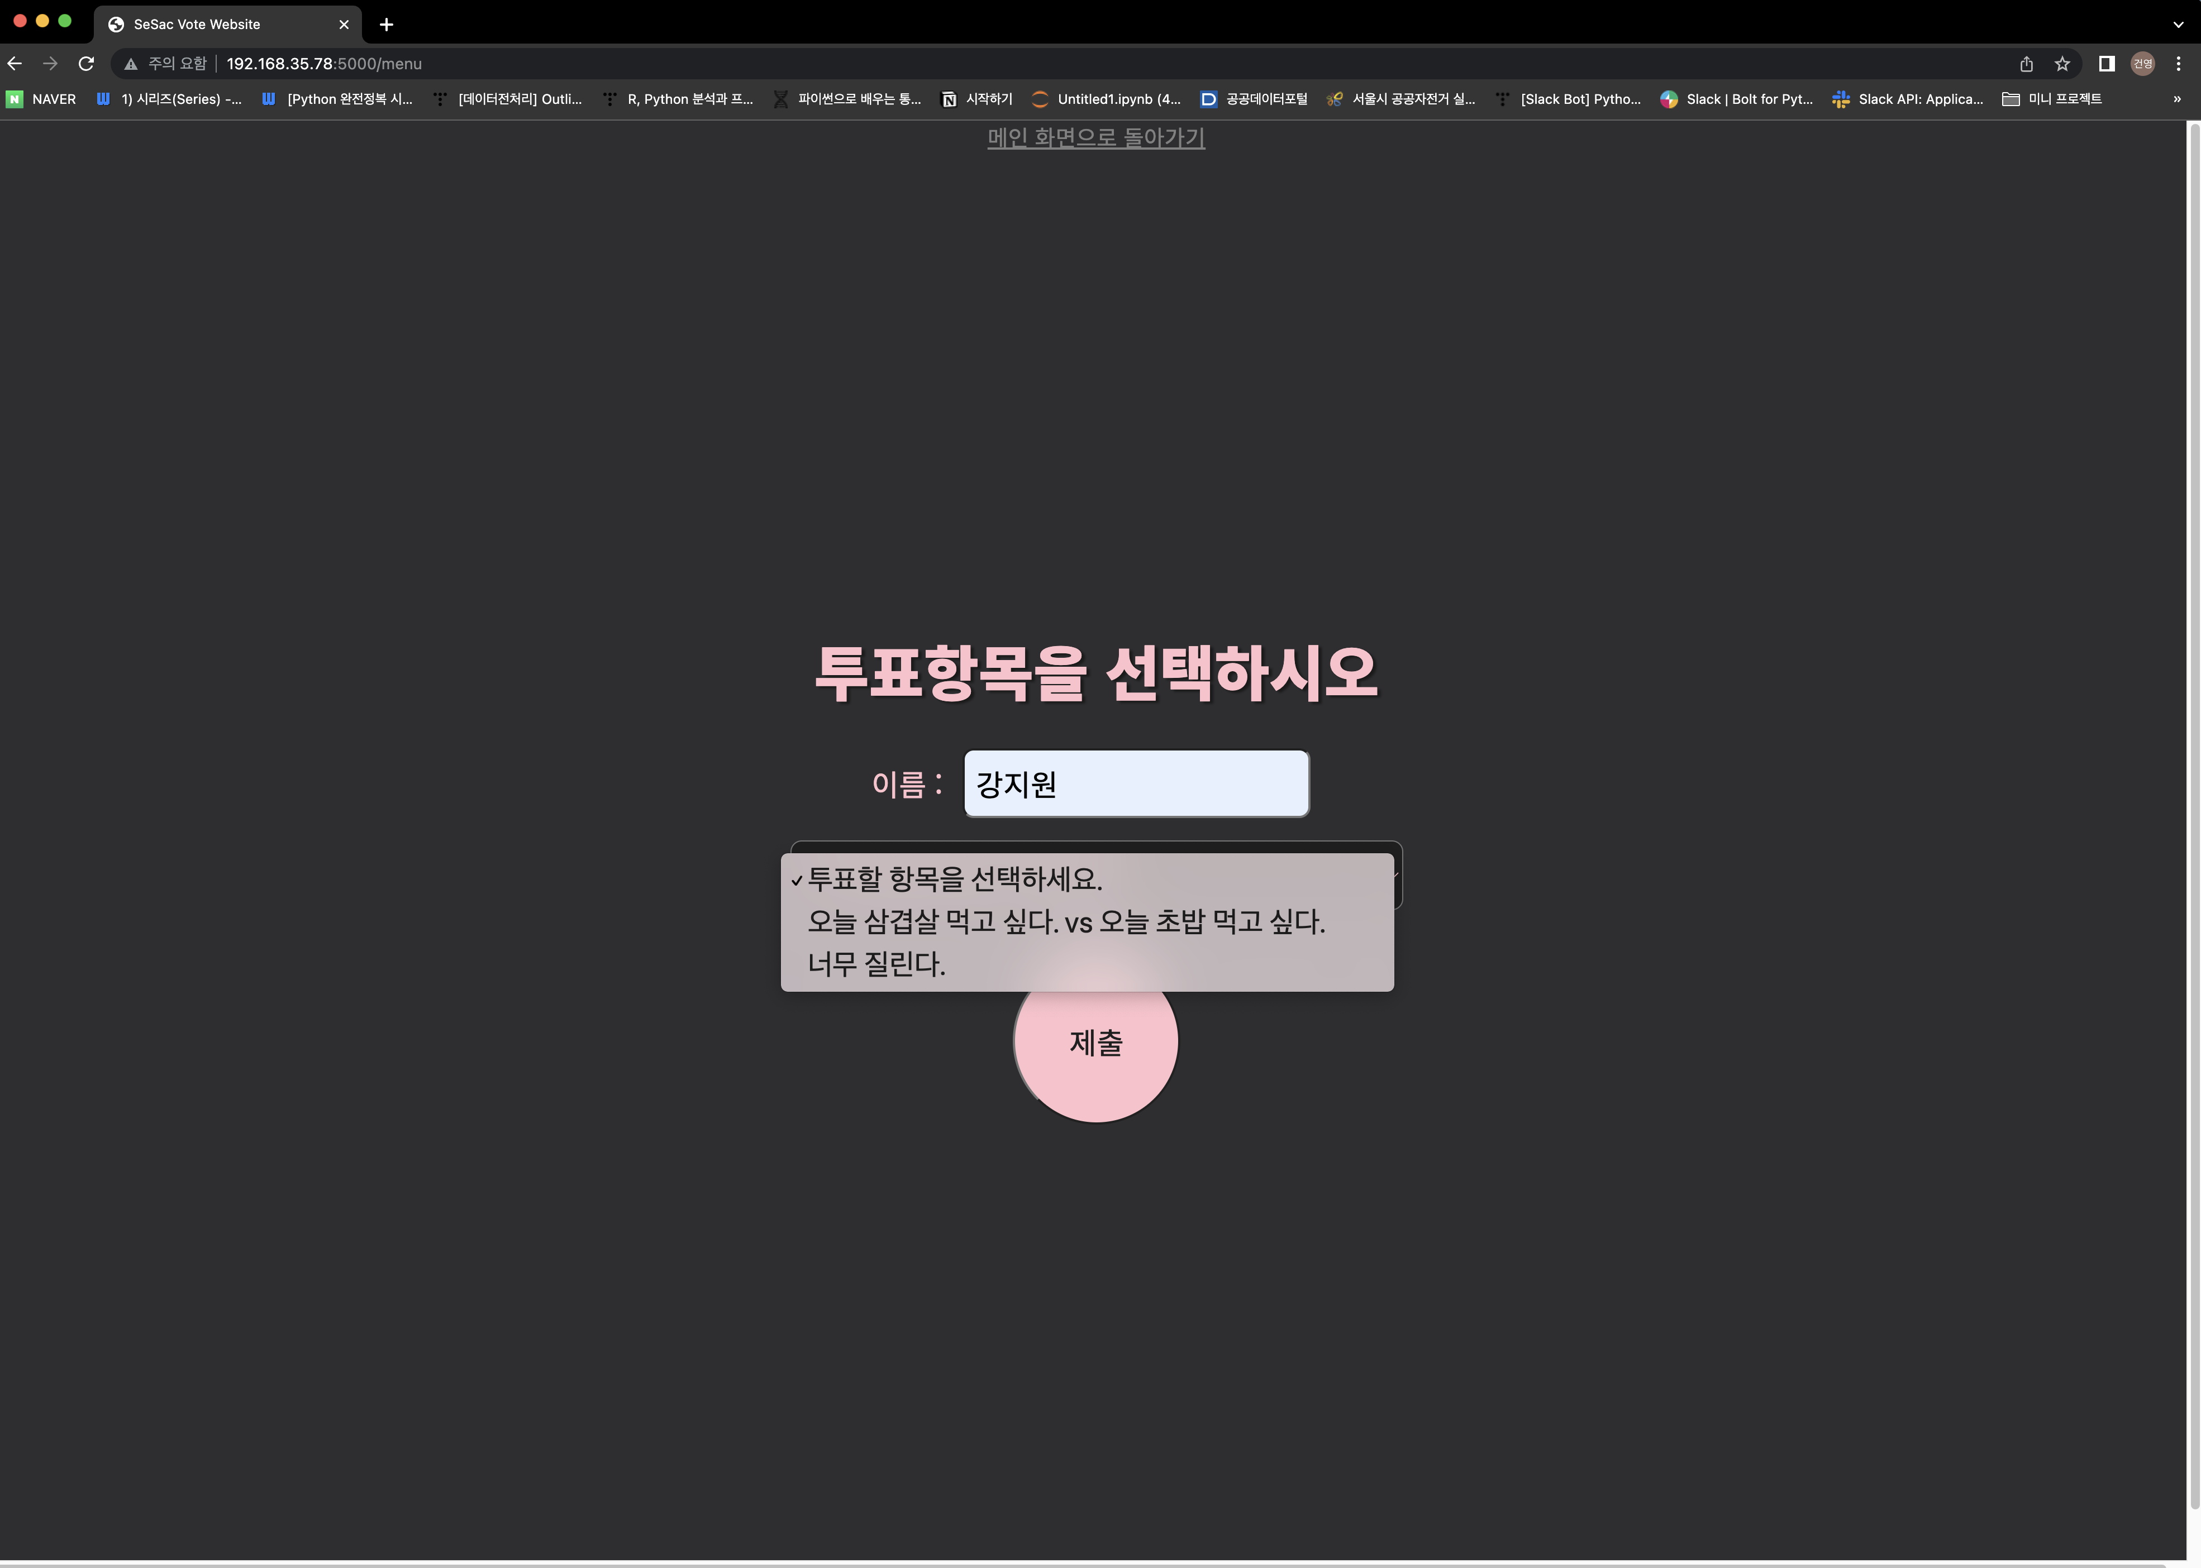Click the browser back arrow

[15, 64]
